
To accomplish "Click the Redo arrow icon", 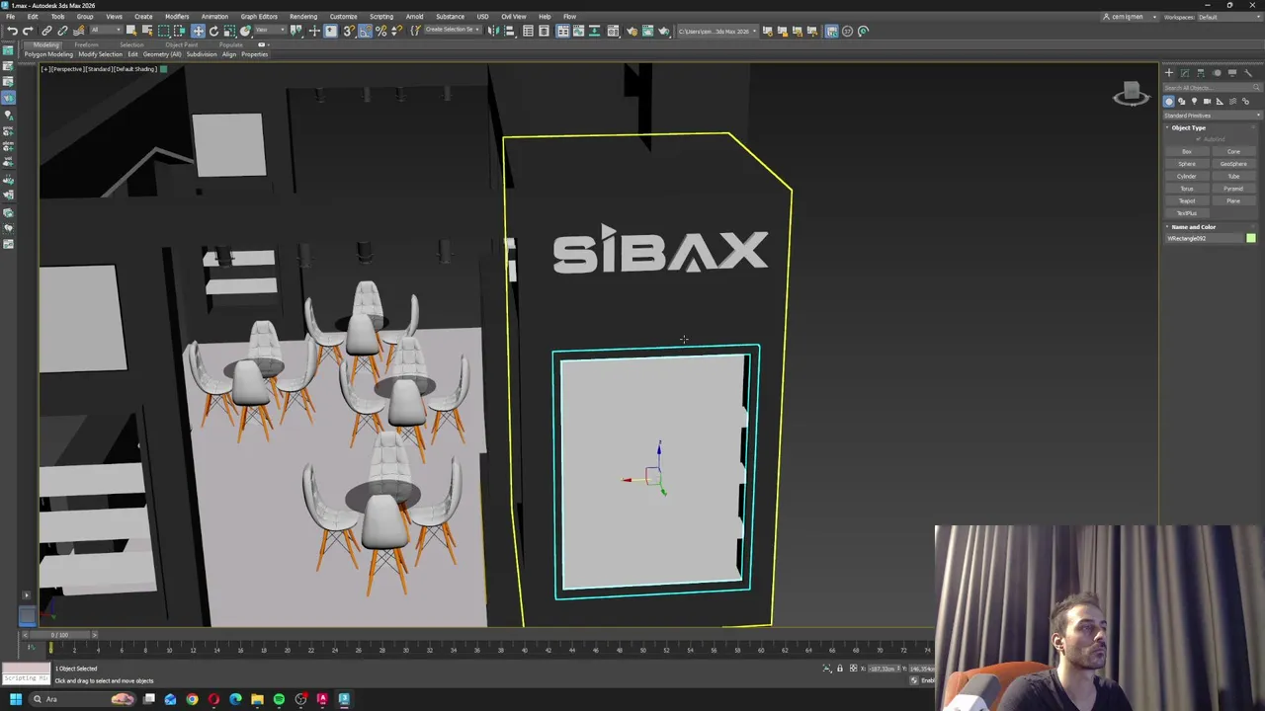I will tap(27, 31).
